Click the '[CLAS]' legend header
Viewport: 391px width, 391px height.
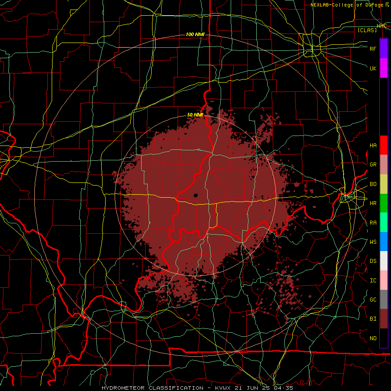367,30
